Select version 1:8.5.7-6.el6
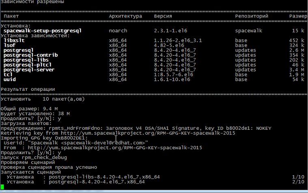 173,75
